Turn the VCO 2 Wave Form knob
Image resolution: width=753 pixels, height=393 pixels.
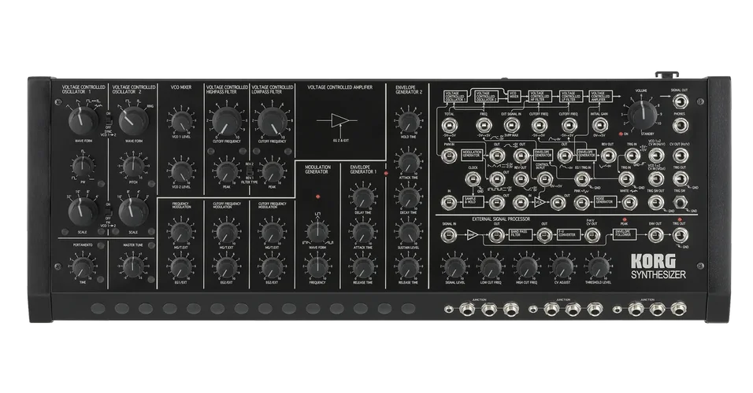133,120
